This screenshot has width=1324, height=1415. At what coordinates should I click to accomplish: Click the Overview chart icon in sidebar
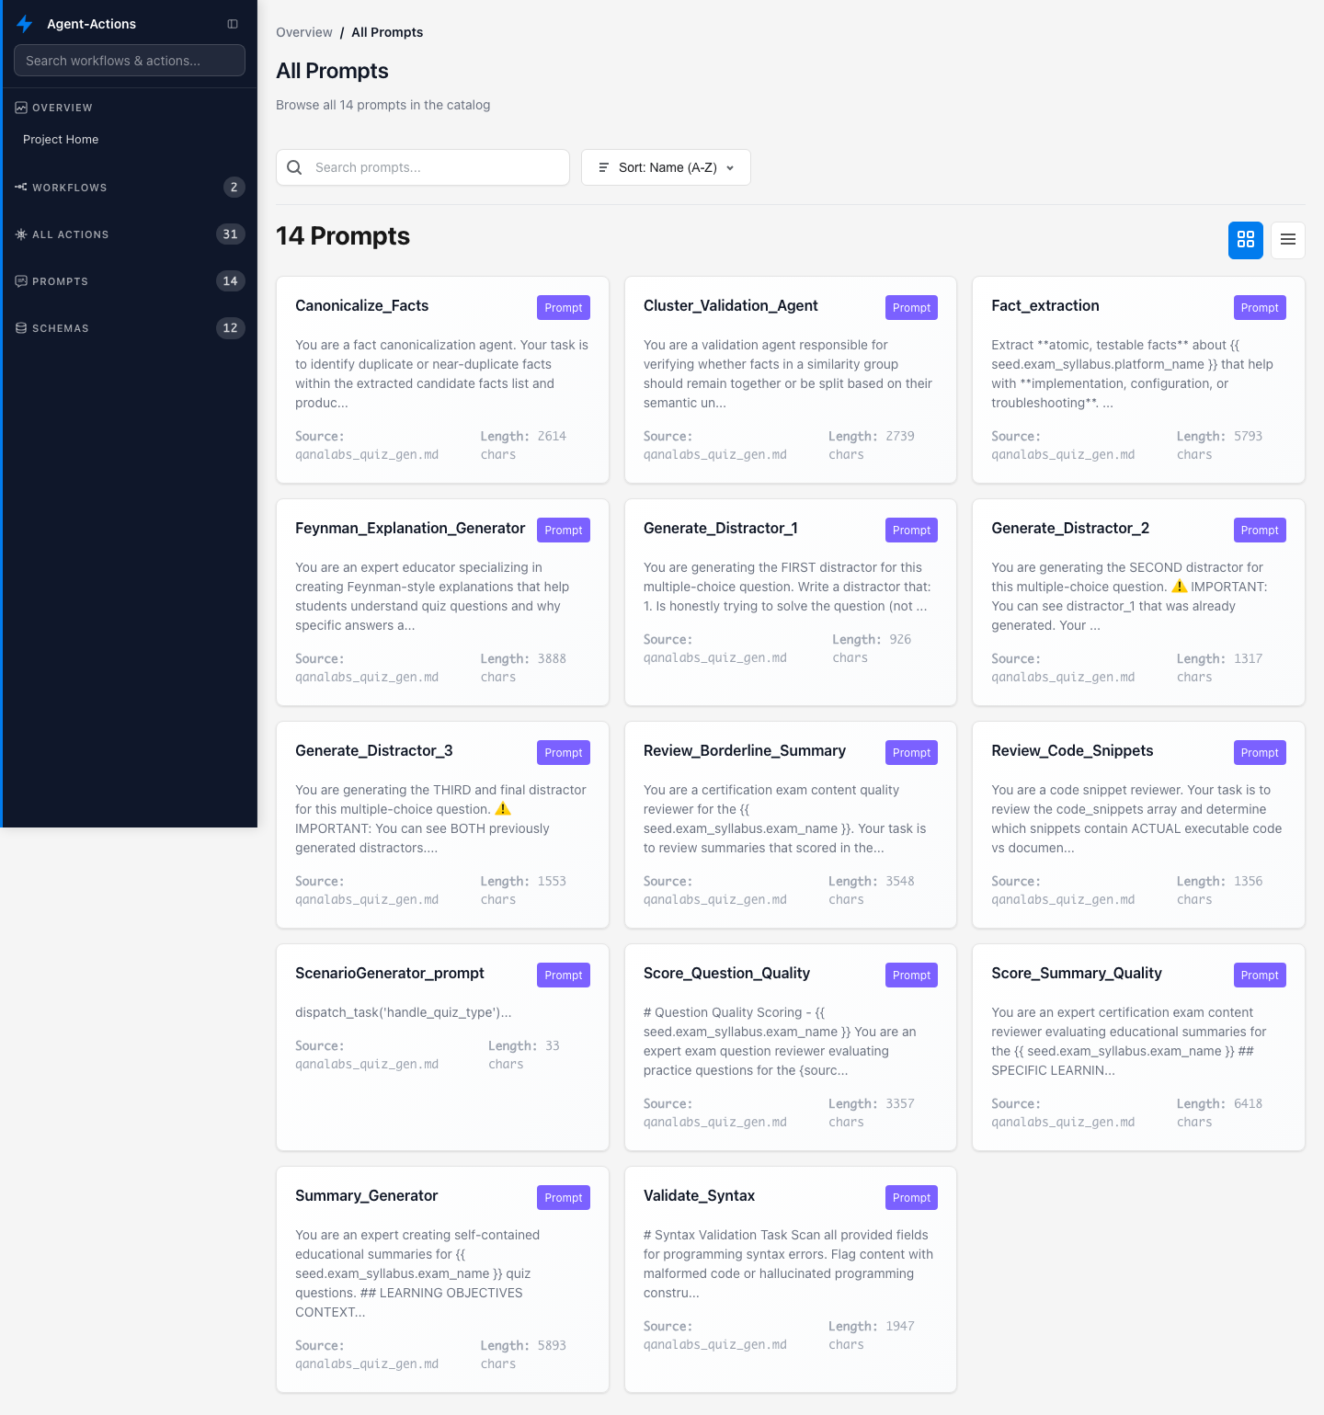point(20,108)
